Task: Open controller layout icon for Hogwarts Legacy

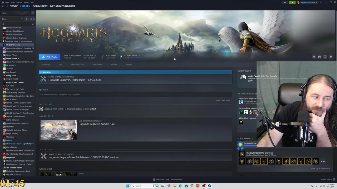Action: pos(320,57)
